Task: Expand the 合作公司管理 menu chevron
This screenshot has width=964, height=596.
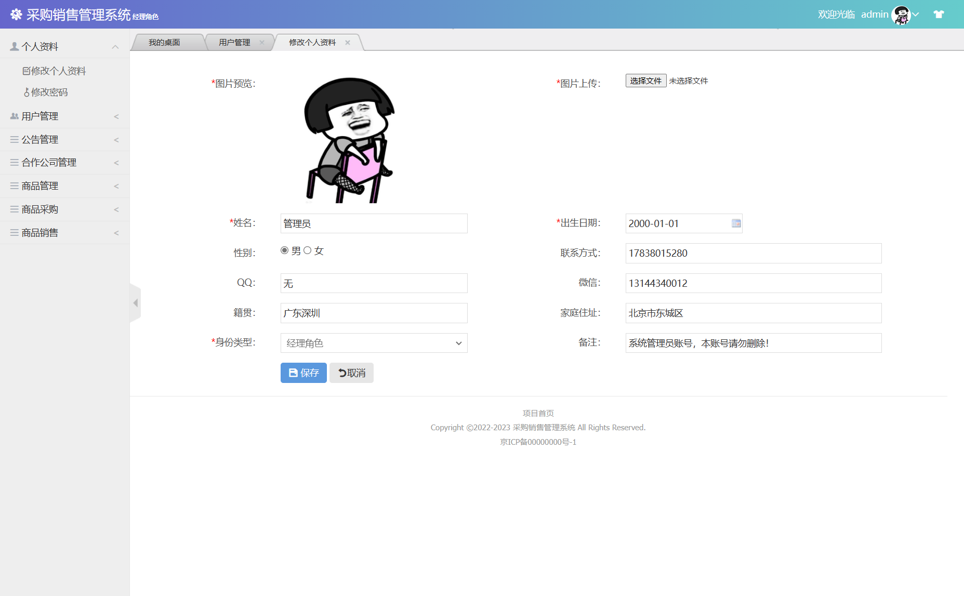Action: pos(115,162)
